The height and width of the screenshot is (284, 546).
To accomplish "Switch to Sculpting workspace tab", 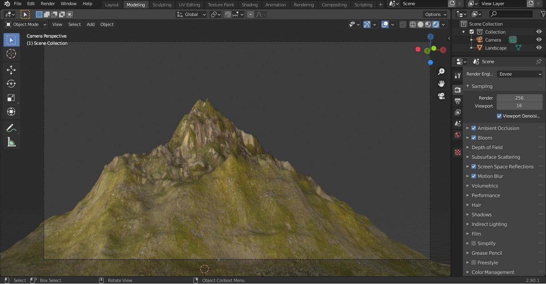I will 162,4.
